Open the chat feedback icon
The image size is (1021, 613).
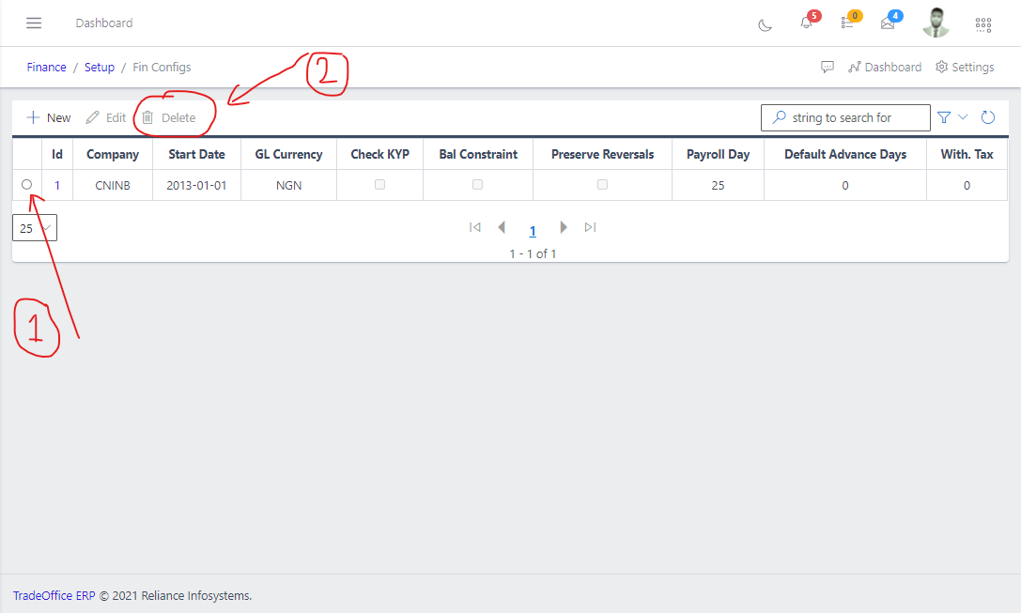pos(828,67)
